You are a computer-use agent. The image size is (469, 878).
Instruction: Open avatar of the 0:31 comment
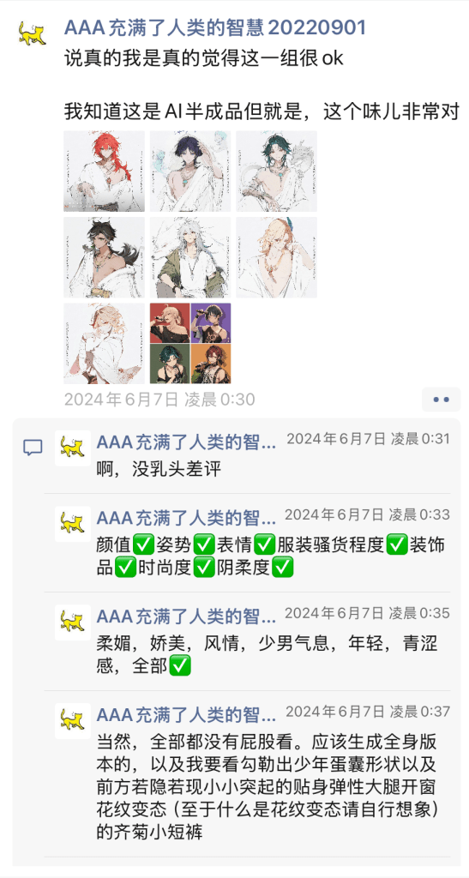tap(73, 448)
